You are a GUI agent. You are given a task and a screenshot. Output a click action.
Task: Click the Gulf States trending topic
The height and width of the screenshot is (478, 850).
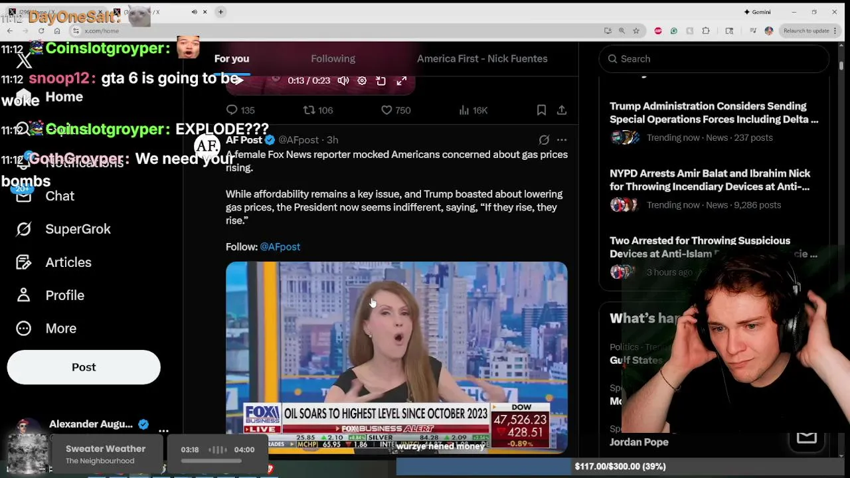click(636, 360)
